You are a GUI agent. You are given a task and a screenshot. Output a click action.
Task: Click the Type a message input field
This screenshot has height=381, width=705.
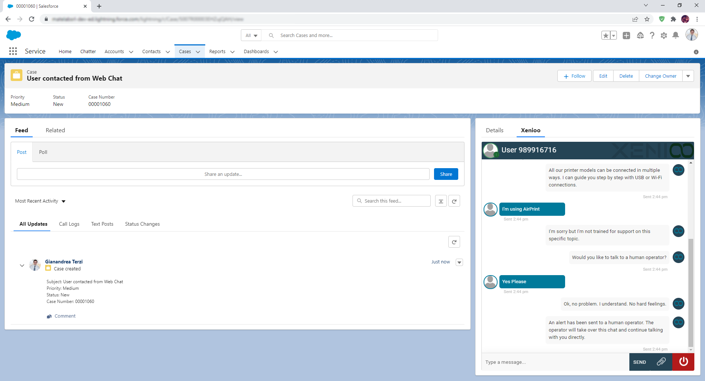(554, 362)
